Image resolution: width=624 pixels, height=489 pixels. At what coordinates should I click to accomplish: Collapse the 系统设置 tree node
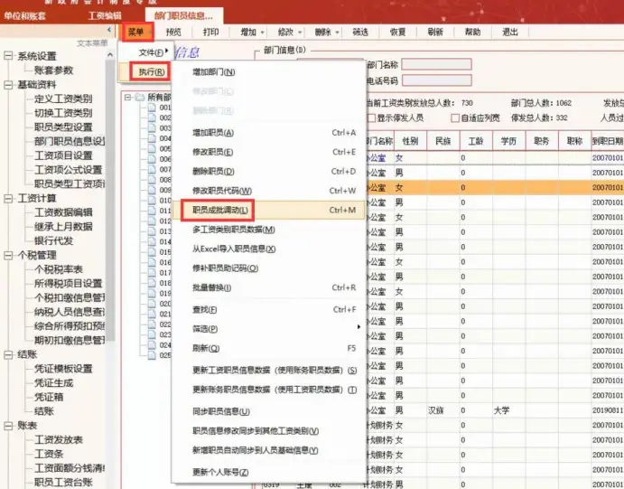tap(7, 56)
